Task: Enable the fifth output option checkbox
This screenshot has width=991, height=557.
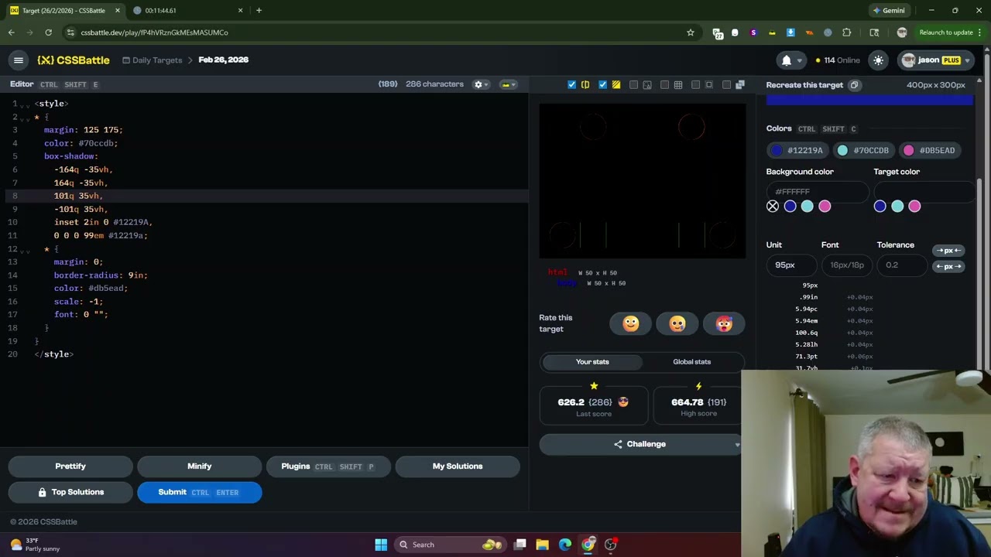Action: point(695,84)
